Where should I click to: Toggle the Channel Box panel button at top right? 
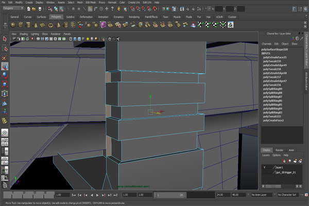pos(305,9)
